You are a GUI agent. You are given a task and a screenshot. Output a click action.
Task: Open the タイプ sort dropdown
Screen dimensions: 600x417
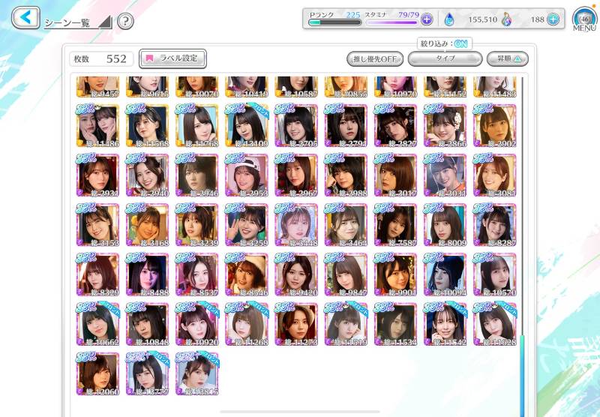(445, 59)
